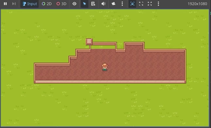The image size is (211, 128).
Task: Select the Input mode button
Action: (x=30, y=4)
